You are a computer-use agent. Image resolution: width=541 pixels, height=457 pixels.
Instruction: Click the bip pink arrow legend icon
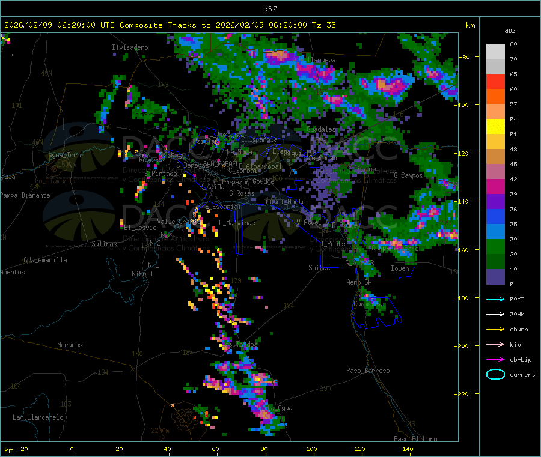[495, 344]
